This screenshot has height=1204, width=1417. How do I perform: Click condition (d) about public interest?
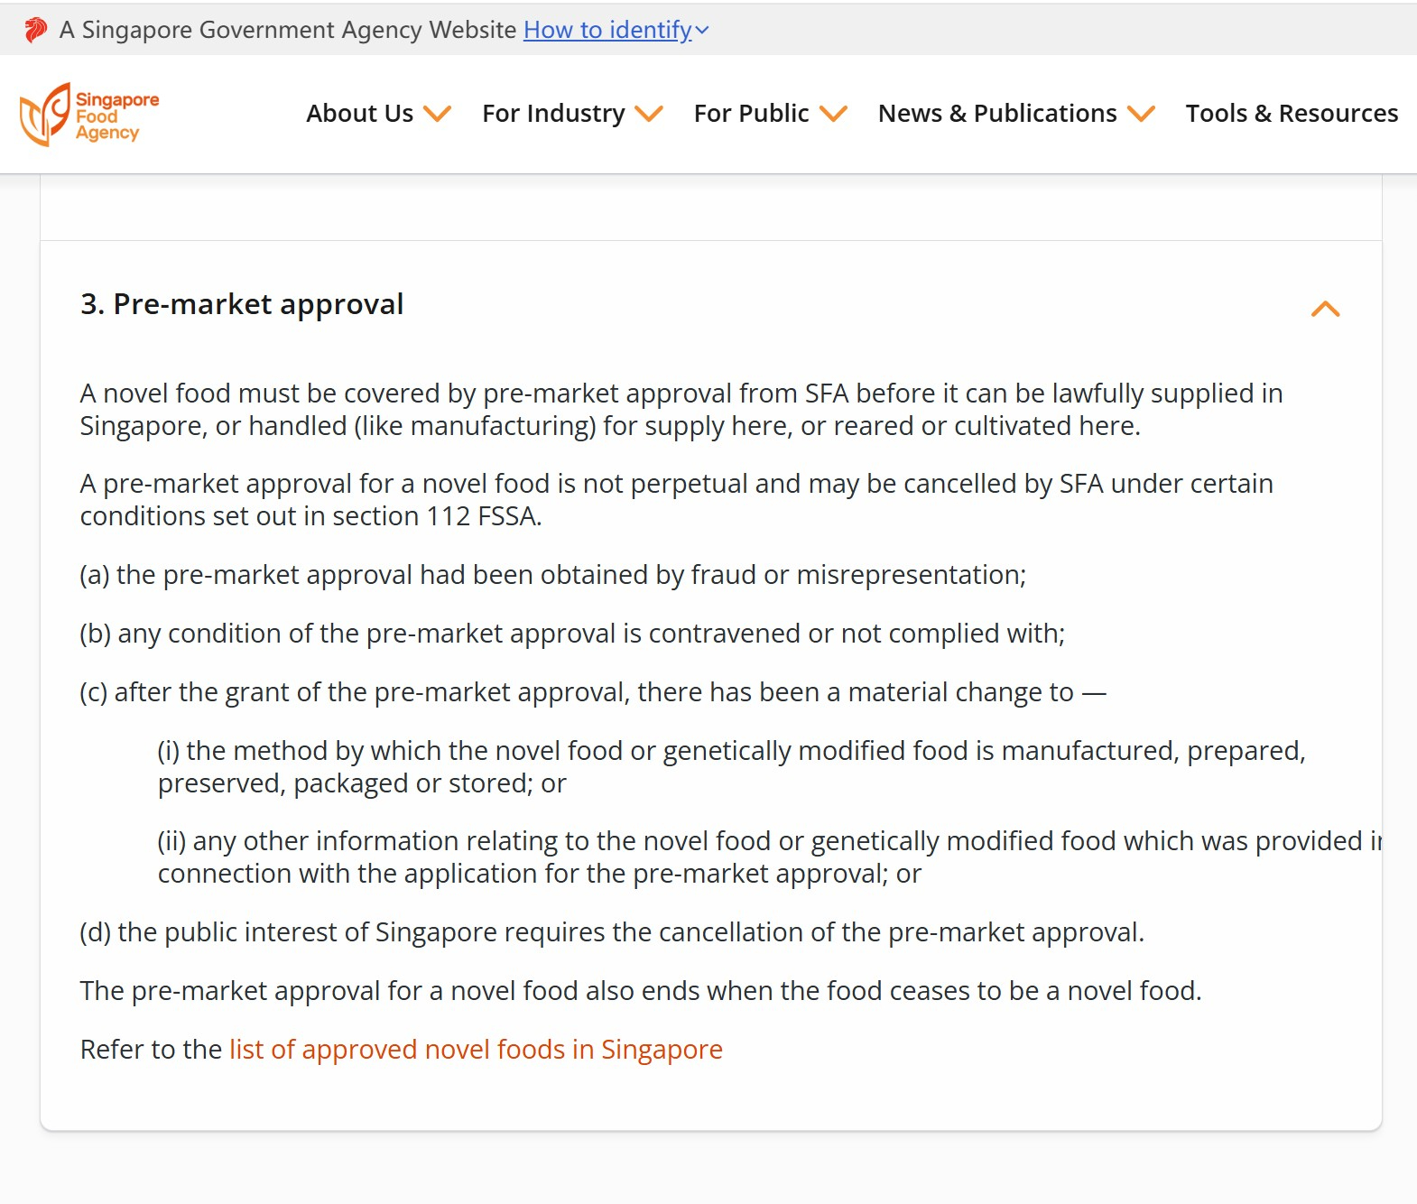coord(612,932)
